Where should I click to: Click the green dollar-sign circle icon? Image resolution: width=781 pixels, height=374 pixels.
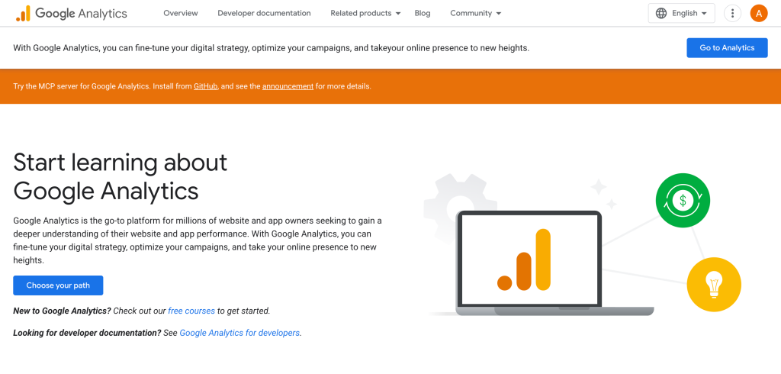point(683,201)
